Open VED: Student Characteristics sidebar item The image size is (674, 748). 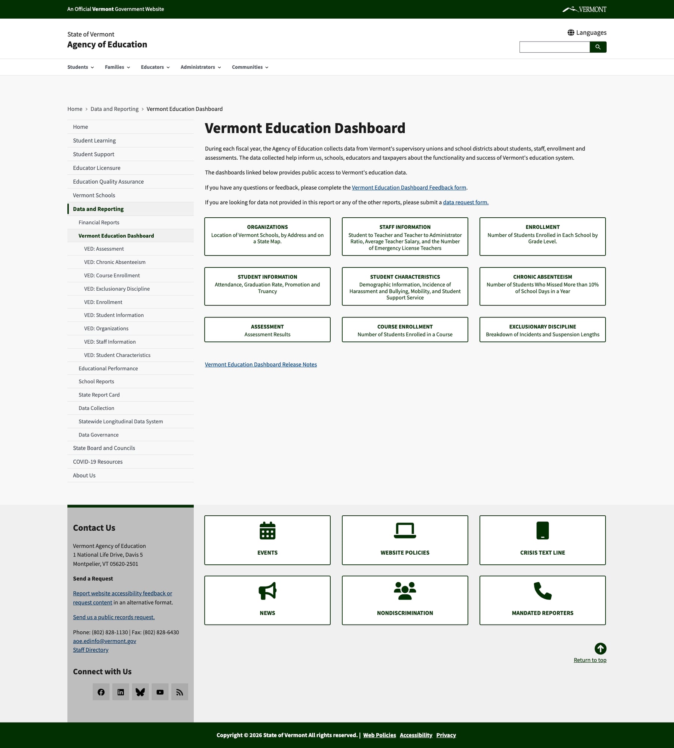[x=131, y=355]
